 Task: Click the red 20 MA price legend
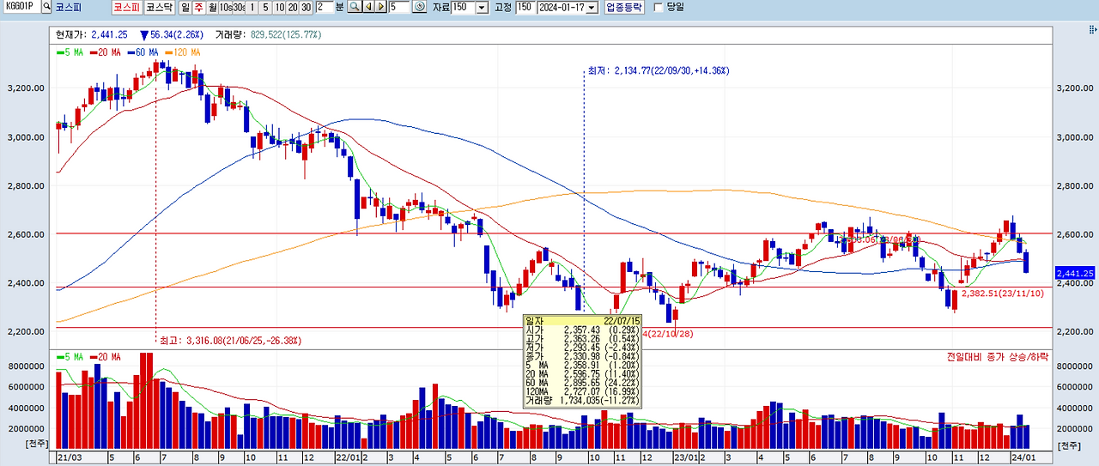[105, 52]
